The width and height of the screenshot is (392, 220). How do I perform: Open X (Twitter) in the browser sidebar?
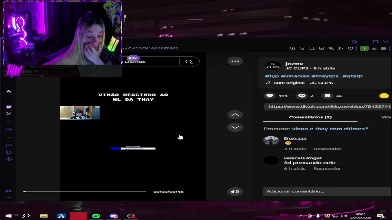[x=9, y=114]
